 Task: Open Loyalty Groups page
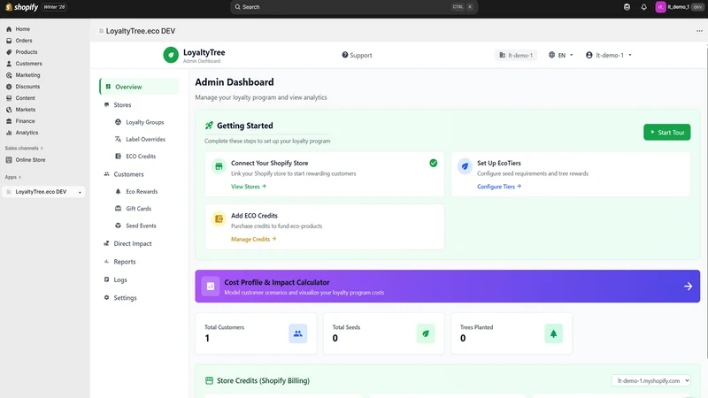tap(144, 122)
